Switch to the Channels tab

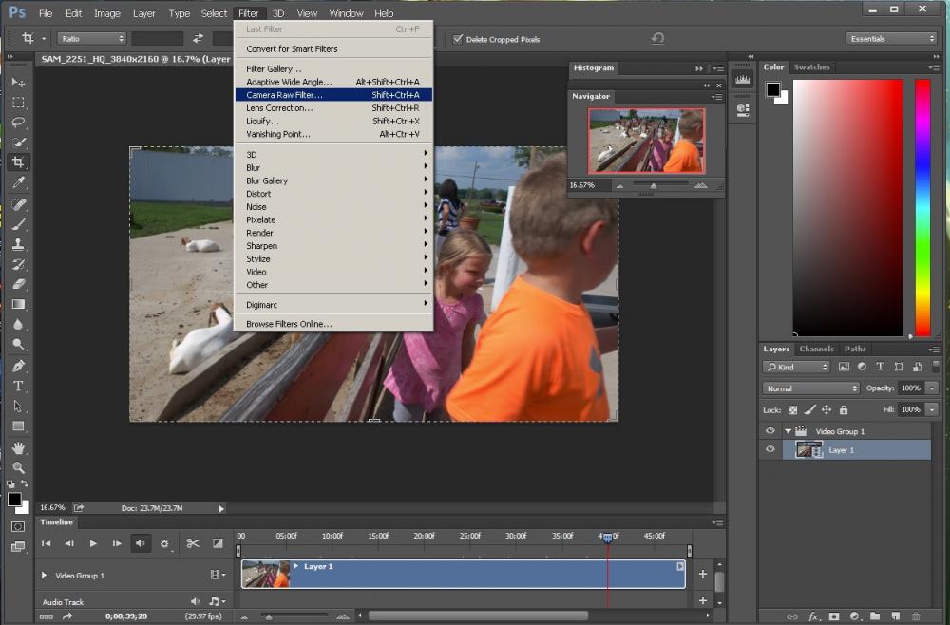pyautogui.click(x=816, y=349)
